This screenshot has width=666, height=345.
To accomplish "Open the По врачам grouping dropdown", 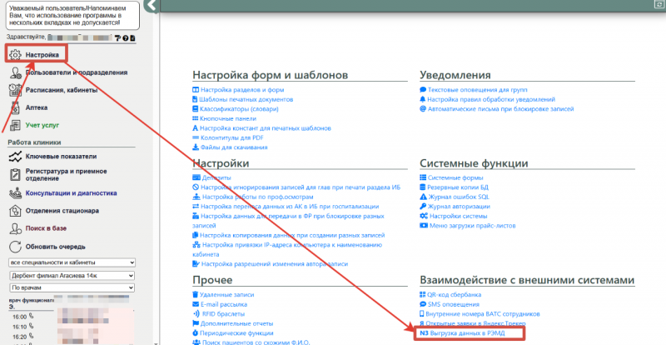I will [72, 288].
